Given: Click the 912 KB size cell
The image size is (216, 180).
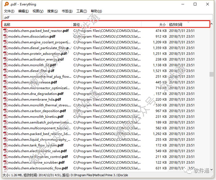Looking at the screenshot, I should tap(161, 36).
